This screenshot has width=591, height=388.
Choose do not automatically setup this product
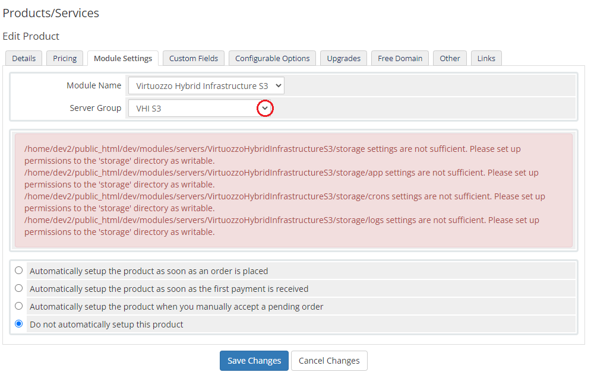click(x=19, y=324)
